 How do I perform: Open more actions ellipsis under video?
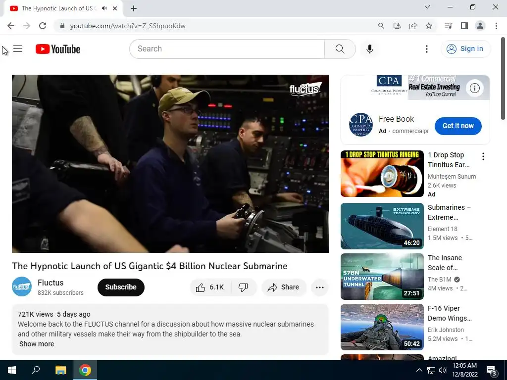(x=319, y=287)
